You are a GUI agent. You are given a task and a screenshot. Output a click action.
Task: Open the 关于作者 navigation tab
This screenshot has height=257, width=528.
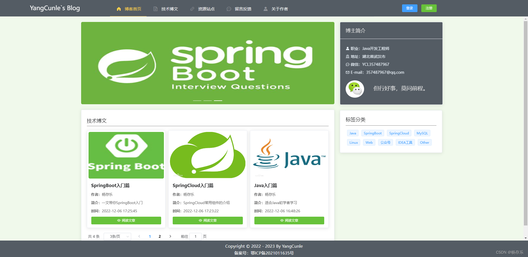[x=275, y=9]
